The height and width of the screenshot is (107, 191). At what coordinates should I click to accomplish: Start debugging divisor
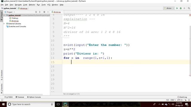click(181, 8)
